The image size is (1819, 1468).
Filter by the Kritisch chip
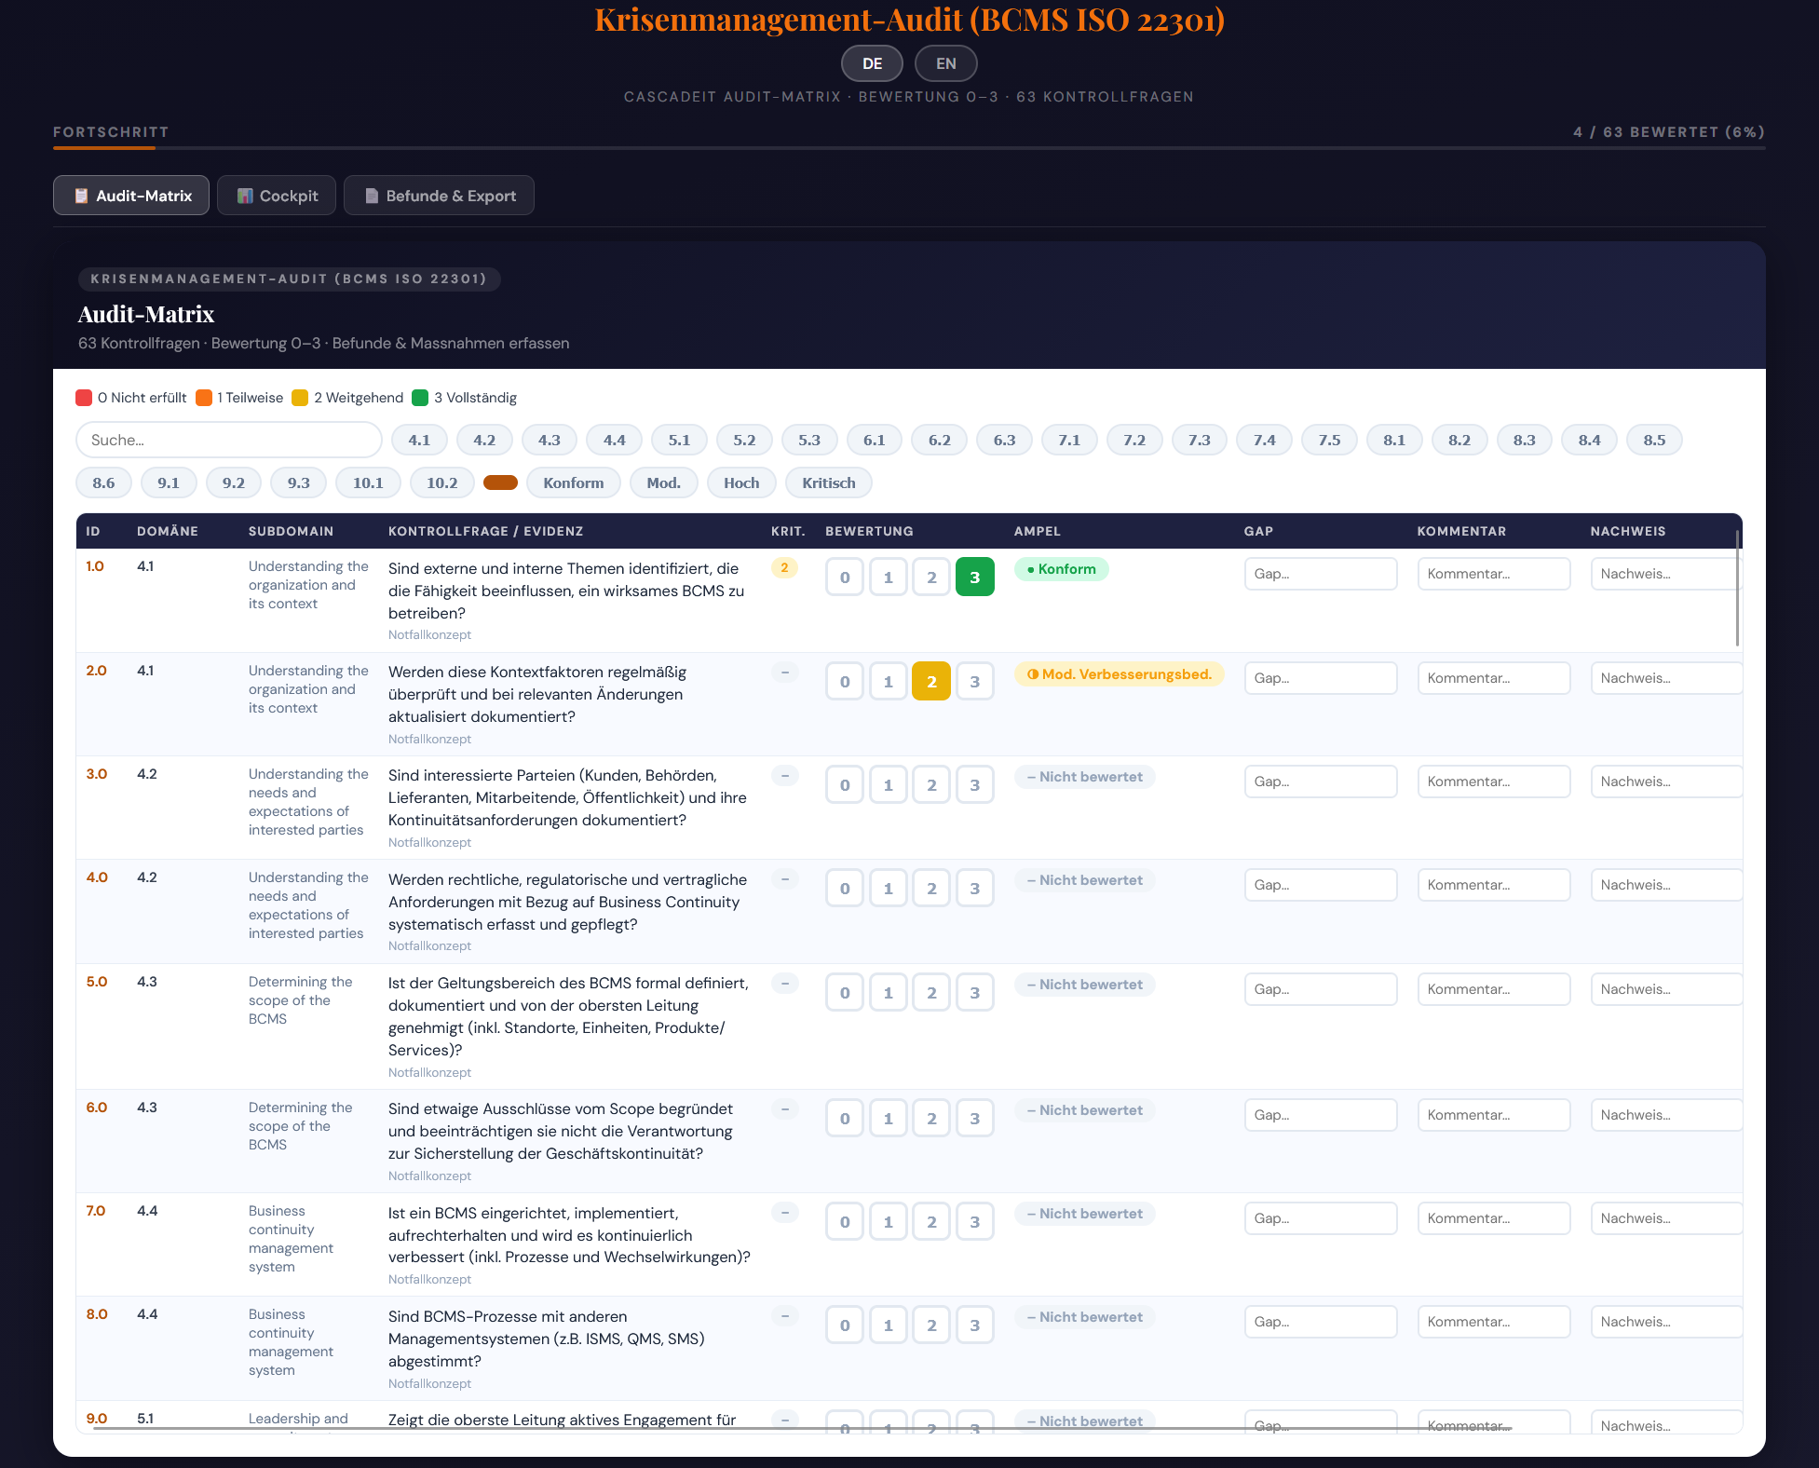click(x=828, y=483)
